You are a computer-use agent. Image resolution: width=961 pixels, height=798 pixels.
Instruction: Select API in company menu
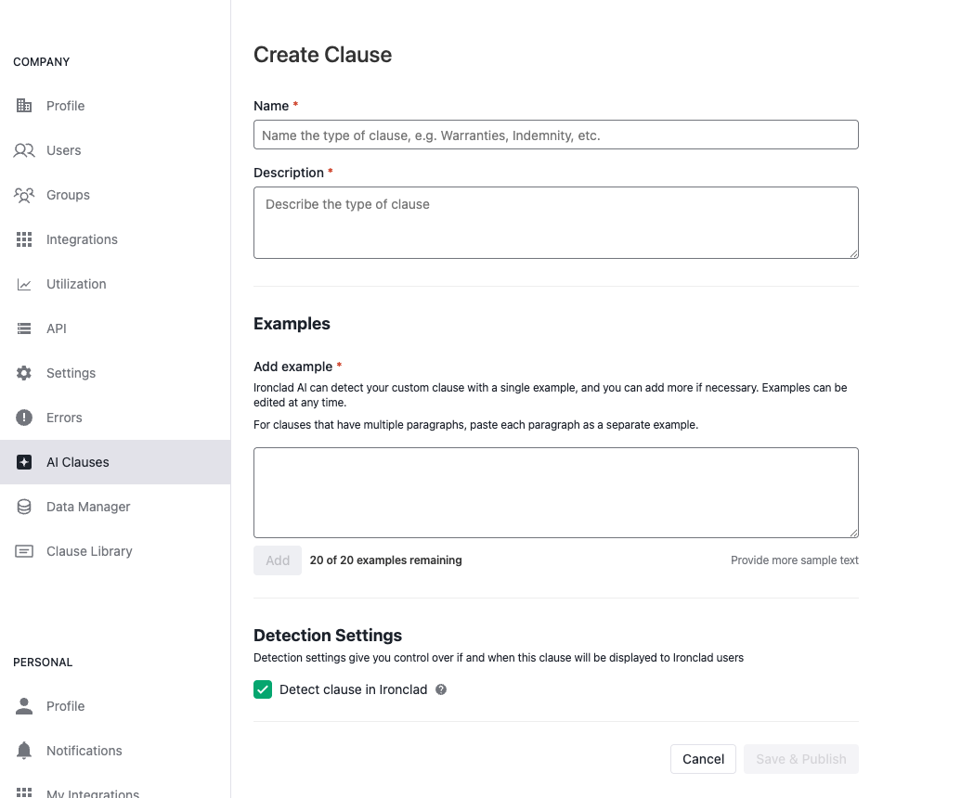tap(115, 328)
